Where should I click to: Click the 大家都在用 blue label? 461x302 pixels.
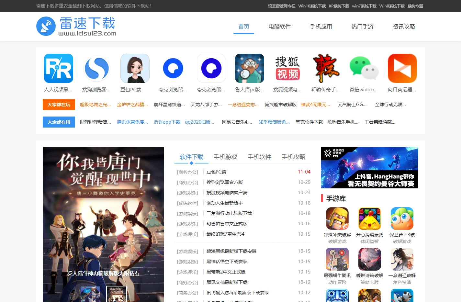point(59,122)
